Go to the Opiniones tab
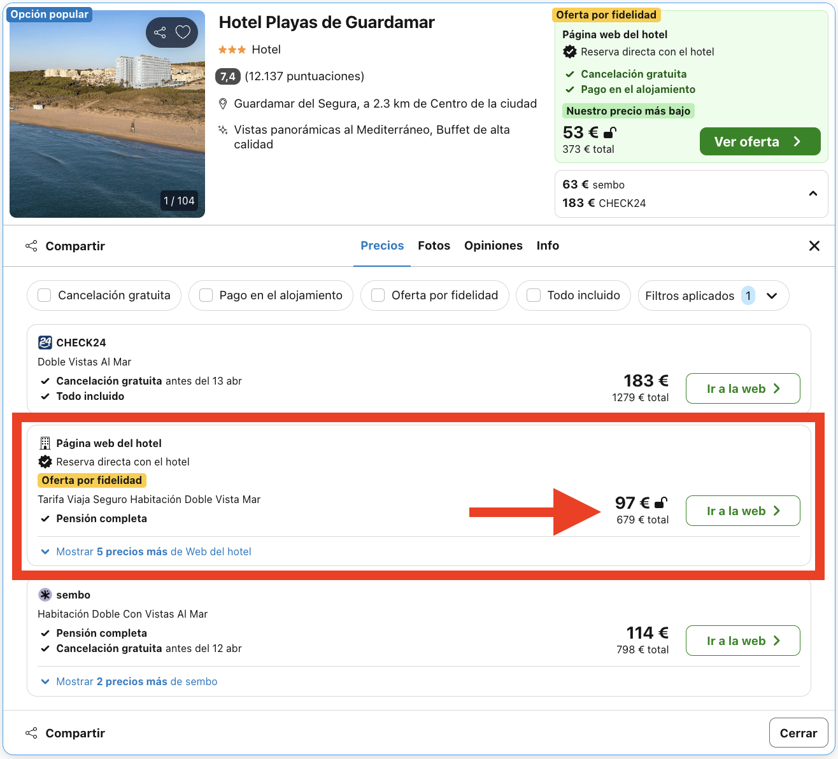The width and height of the screenshot is (838, 759). coord(494,246)
